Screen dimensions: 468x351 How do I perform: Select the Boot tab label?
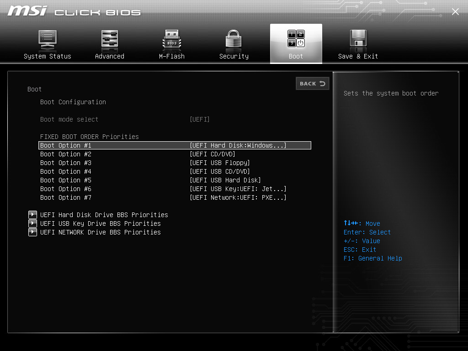[x=296, y=56]
